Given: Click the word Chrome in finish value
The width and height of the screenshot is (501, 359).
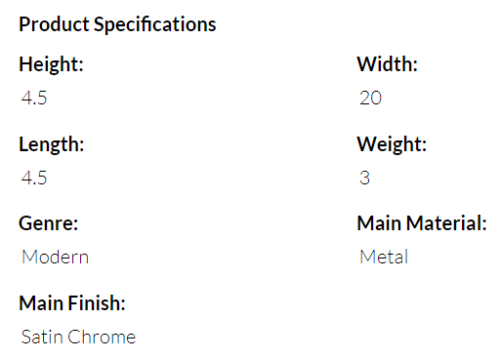Looking at the screenshot, I should click(102, 337).
